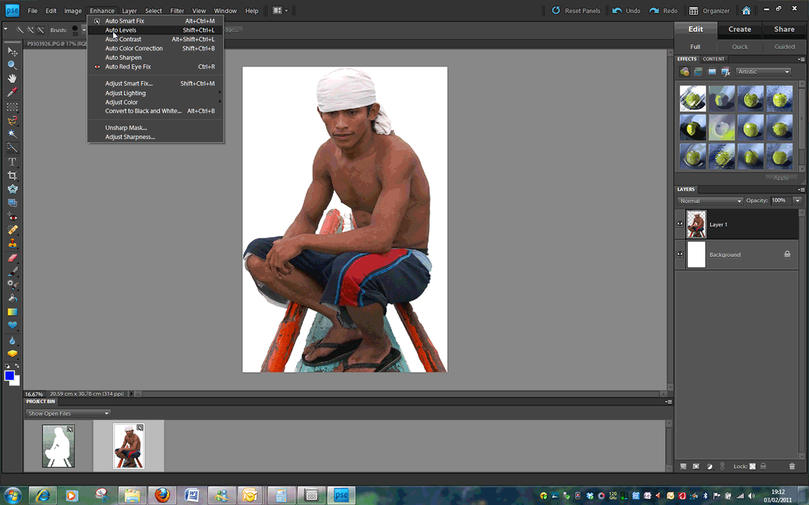Click the blue foreground color swatch
The height and width of the screenshot is (505, 809).
[x=9, y=376]
